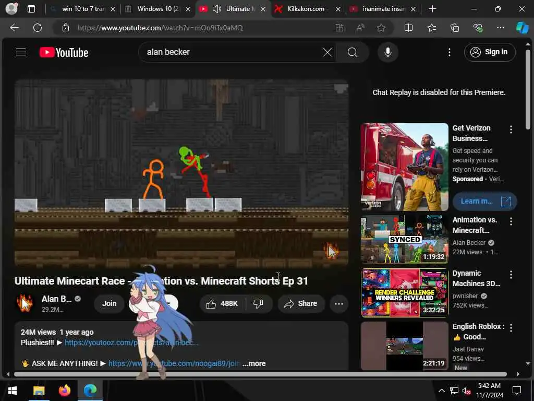Add this page to favorites
This screenshot has width=534, height=401.
point(381,28)
